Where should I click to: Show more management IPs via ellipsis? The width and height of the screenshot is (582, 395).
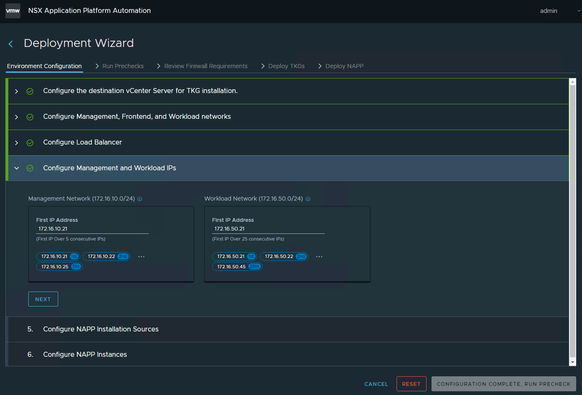tap(141, 257)
